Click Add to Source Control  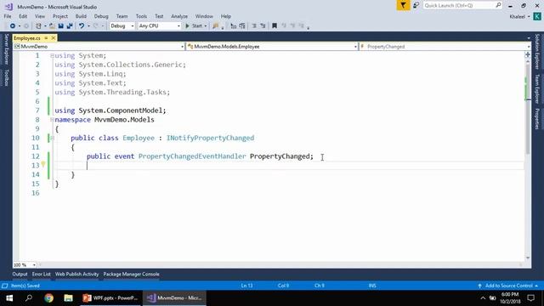(x=508, y=286)
